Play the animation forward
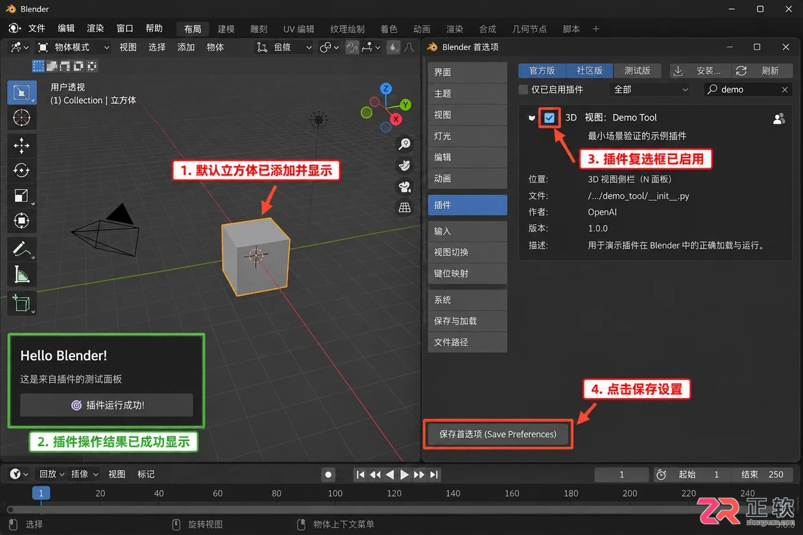The width and height of the screenshot is (803, 535). coord(404,475)
